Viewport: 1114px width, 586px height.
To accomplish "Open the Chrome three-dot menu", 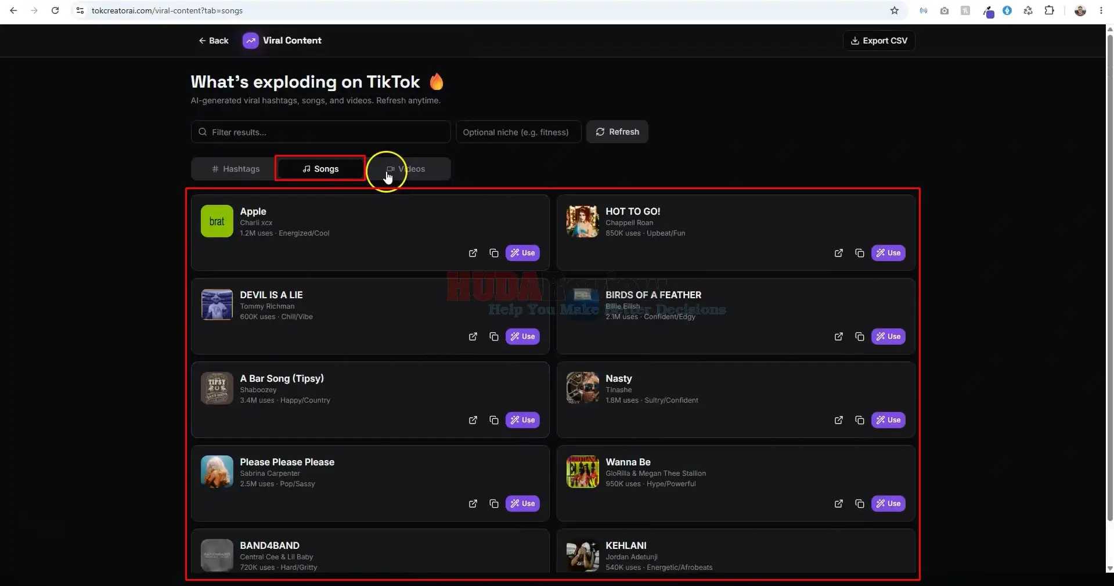I will pos(1101,10).
